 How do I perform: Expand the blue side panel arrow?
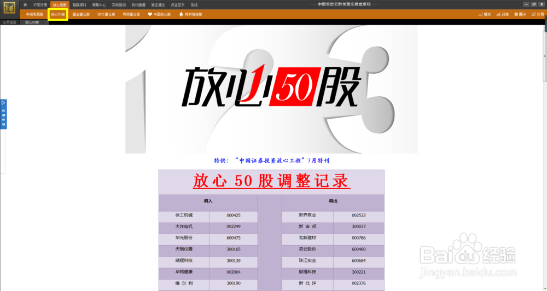pyautogui.click(x=3, y=103)
